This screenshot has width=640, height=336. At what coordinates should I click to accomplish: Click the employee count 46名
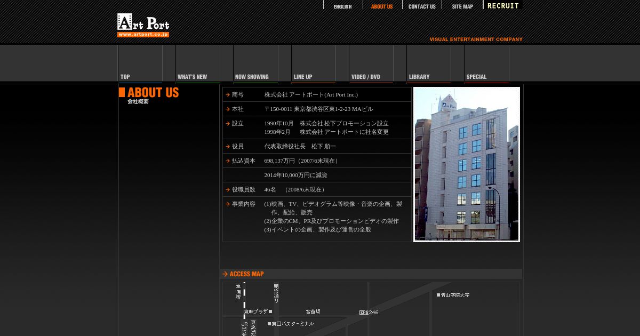tap(270, 189)
